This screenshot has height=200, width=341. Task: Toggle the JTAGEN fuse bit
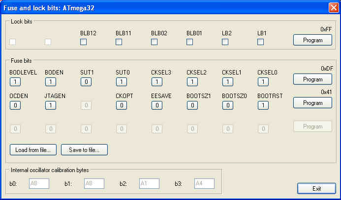click(51, 105)
